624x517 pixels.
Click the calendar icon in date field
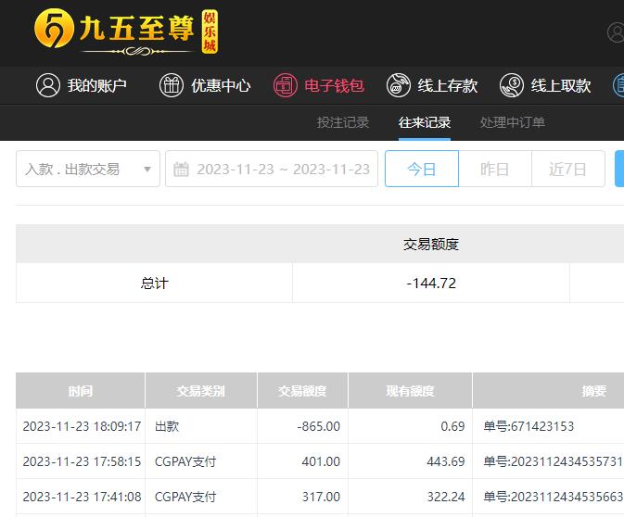pyautogui.click(x=181, y=169)
